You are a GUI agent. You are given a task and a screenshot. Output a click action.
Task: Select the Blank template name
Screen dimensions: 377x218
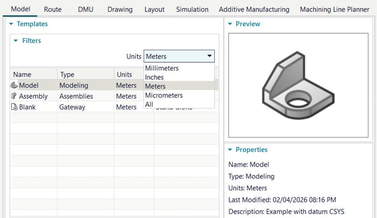27,107
